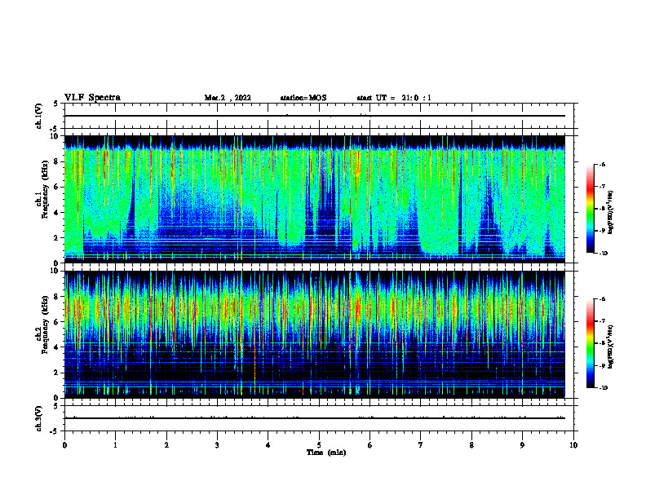
Task: Click the "VLF Spectra" plot title
Action: [92, 97]
